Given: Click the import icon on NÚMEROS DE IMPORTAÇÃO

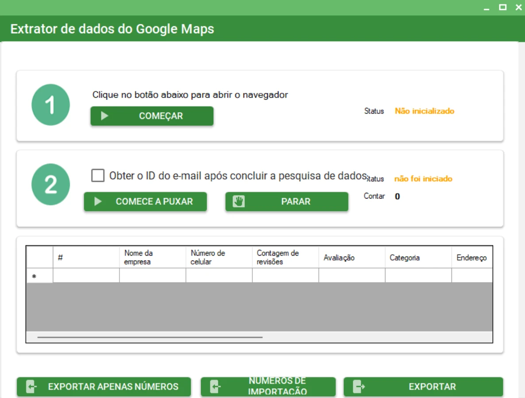Looking at the screenshot, I should click(215, 387).
